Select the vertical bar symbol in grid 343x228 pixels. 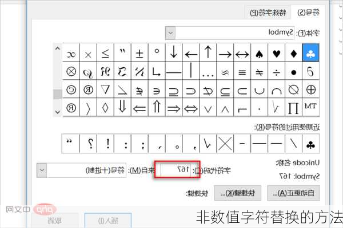[x=191, y=71]
